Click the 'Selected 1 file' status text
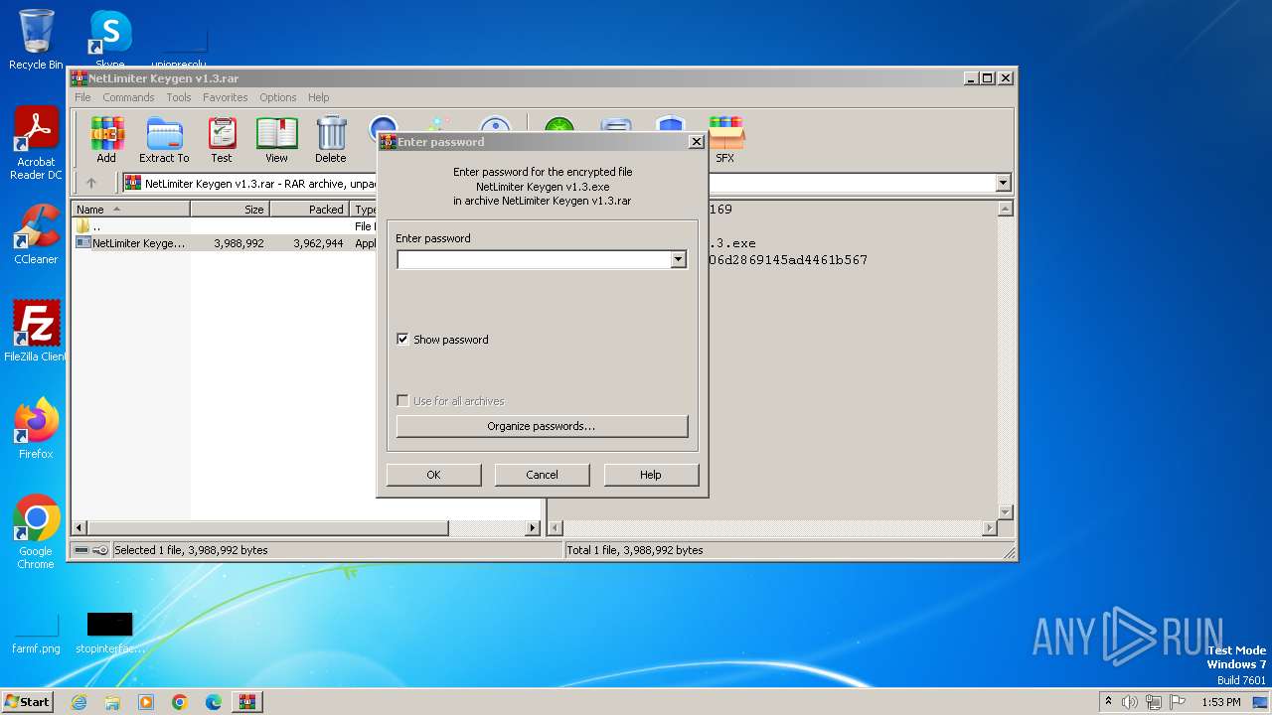The image size is (1272, 715). 191,550
